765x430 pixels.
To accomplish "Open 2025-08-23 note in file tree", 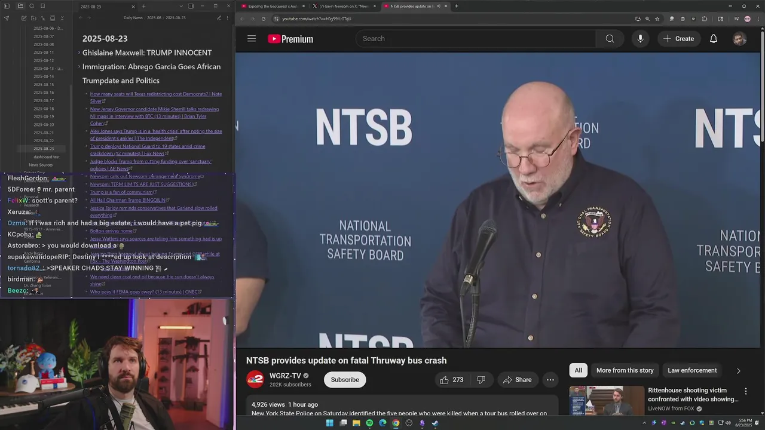I will click(x=44, y=149).
